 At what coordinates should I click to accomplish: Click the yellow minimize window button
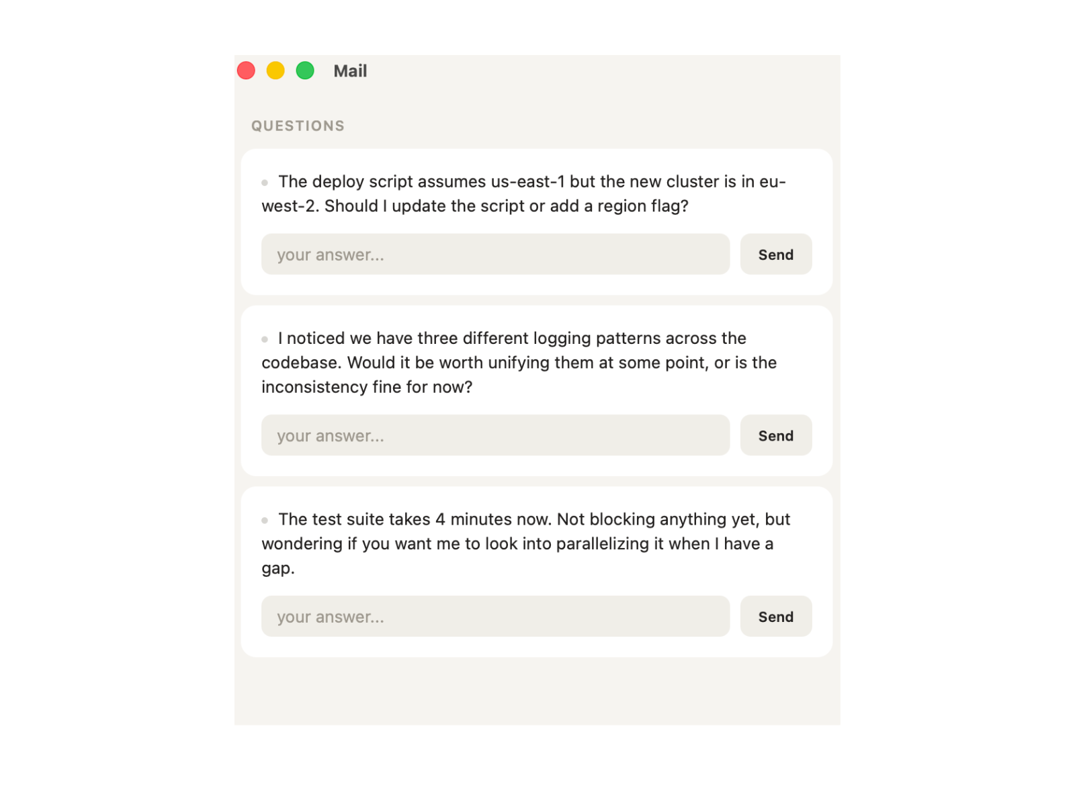(275, 71)
